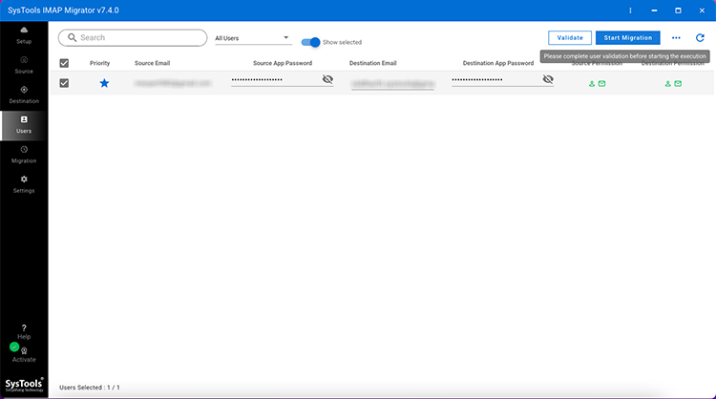The image size is (716, 399).
Task: Reveal the destination app password
Action: tap(548, 79)
